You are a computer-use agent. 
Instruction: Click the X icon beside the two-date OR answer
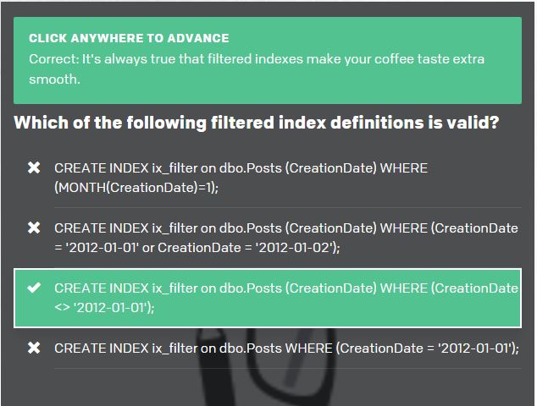point(34,228)
